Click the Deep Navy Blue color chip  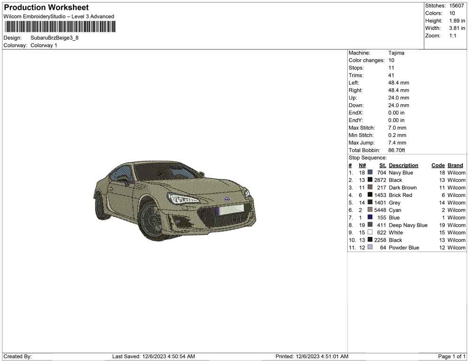pyautogui.click(x=369, y=225)
